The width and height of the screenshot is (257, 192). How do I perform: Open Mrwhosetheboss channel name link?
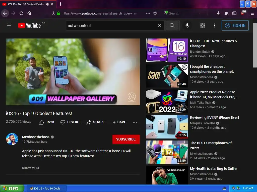pyautogui.click(x=36, y=137)
